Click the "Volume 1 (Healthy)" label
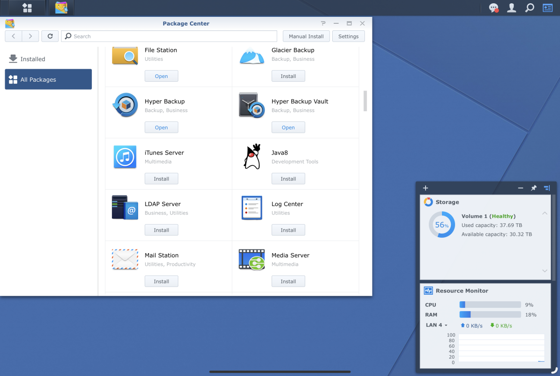Viewport: 560px width, 376px height. (488, 216)
